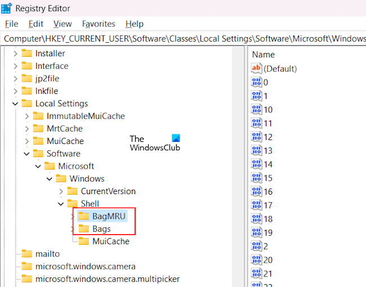Viewport: 366px width, 287px height.
Task: Select the Software tree item under Local Settings
Action: coord(64,154)
